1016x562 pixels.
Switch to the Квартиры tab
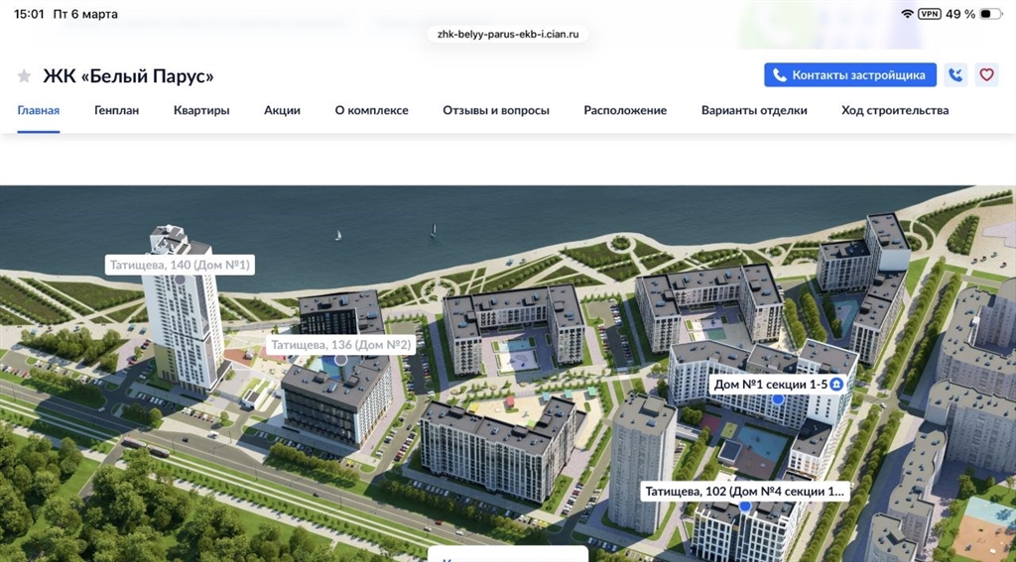[x=201, y=110]
